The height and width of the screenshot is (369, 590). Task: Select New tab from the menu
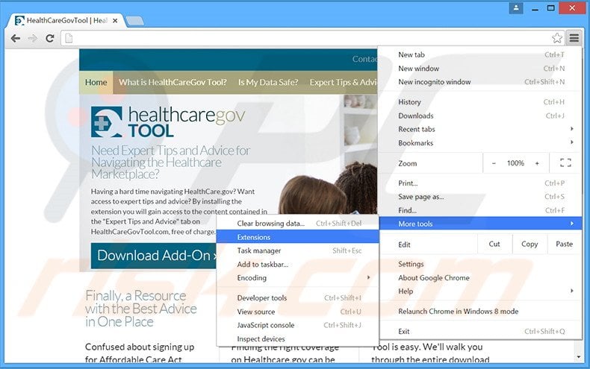point(481,55)
